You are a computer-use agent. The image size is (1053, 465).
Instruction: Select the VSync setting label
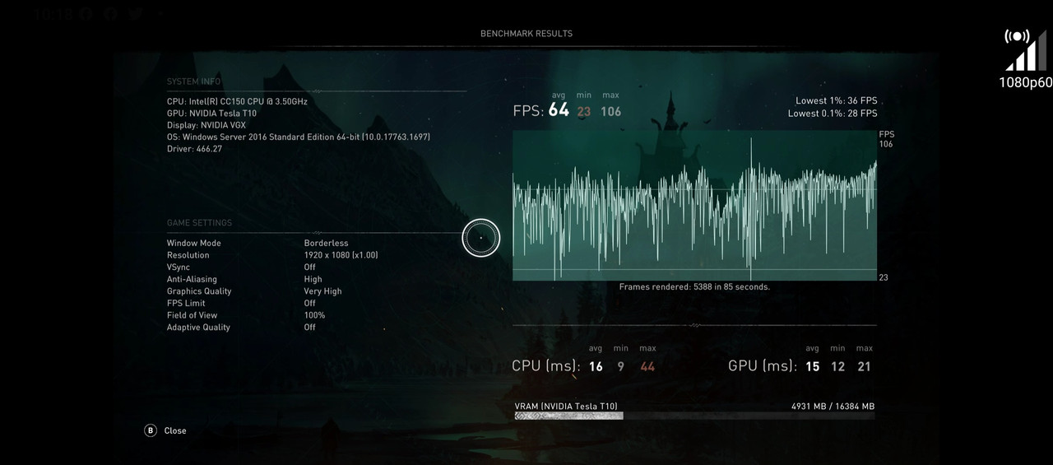coord(179,267)
